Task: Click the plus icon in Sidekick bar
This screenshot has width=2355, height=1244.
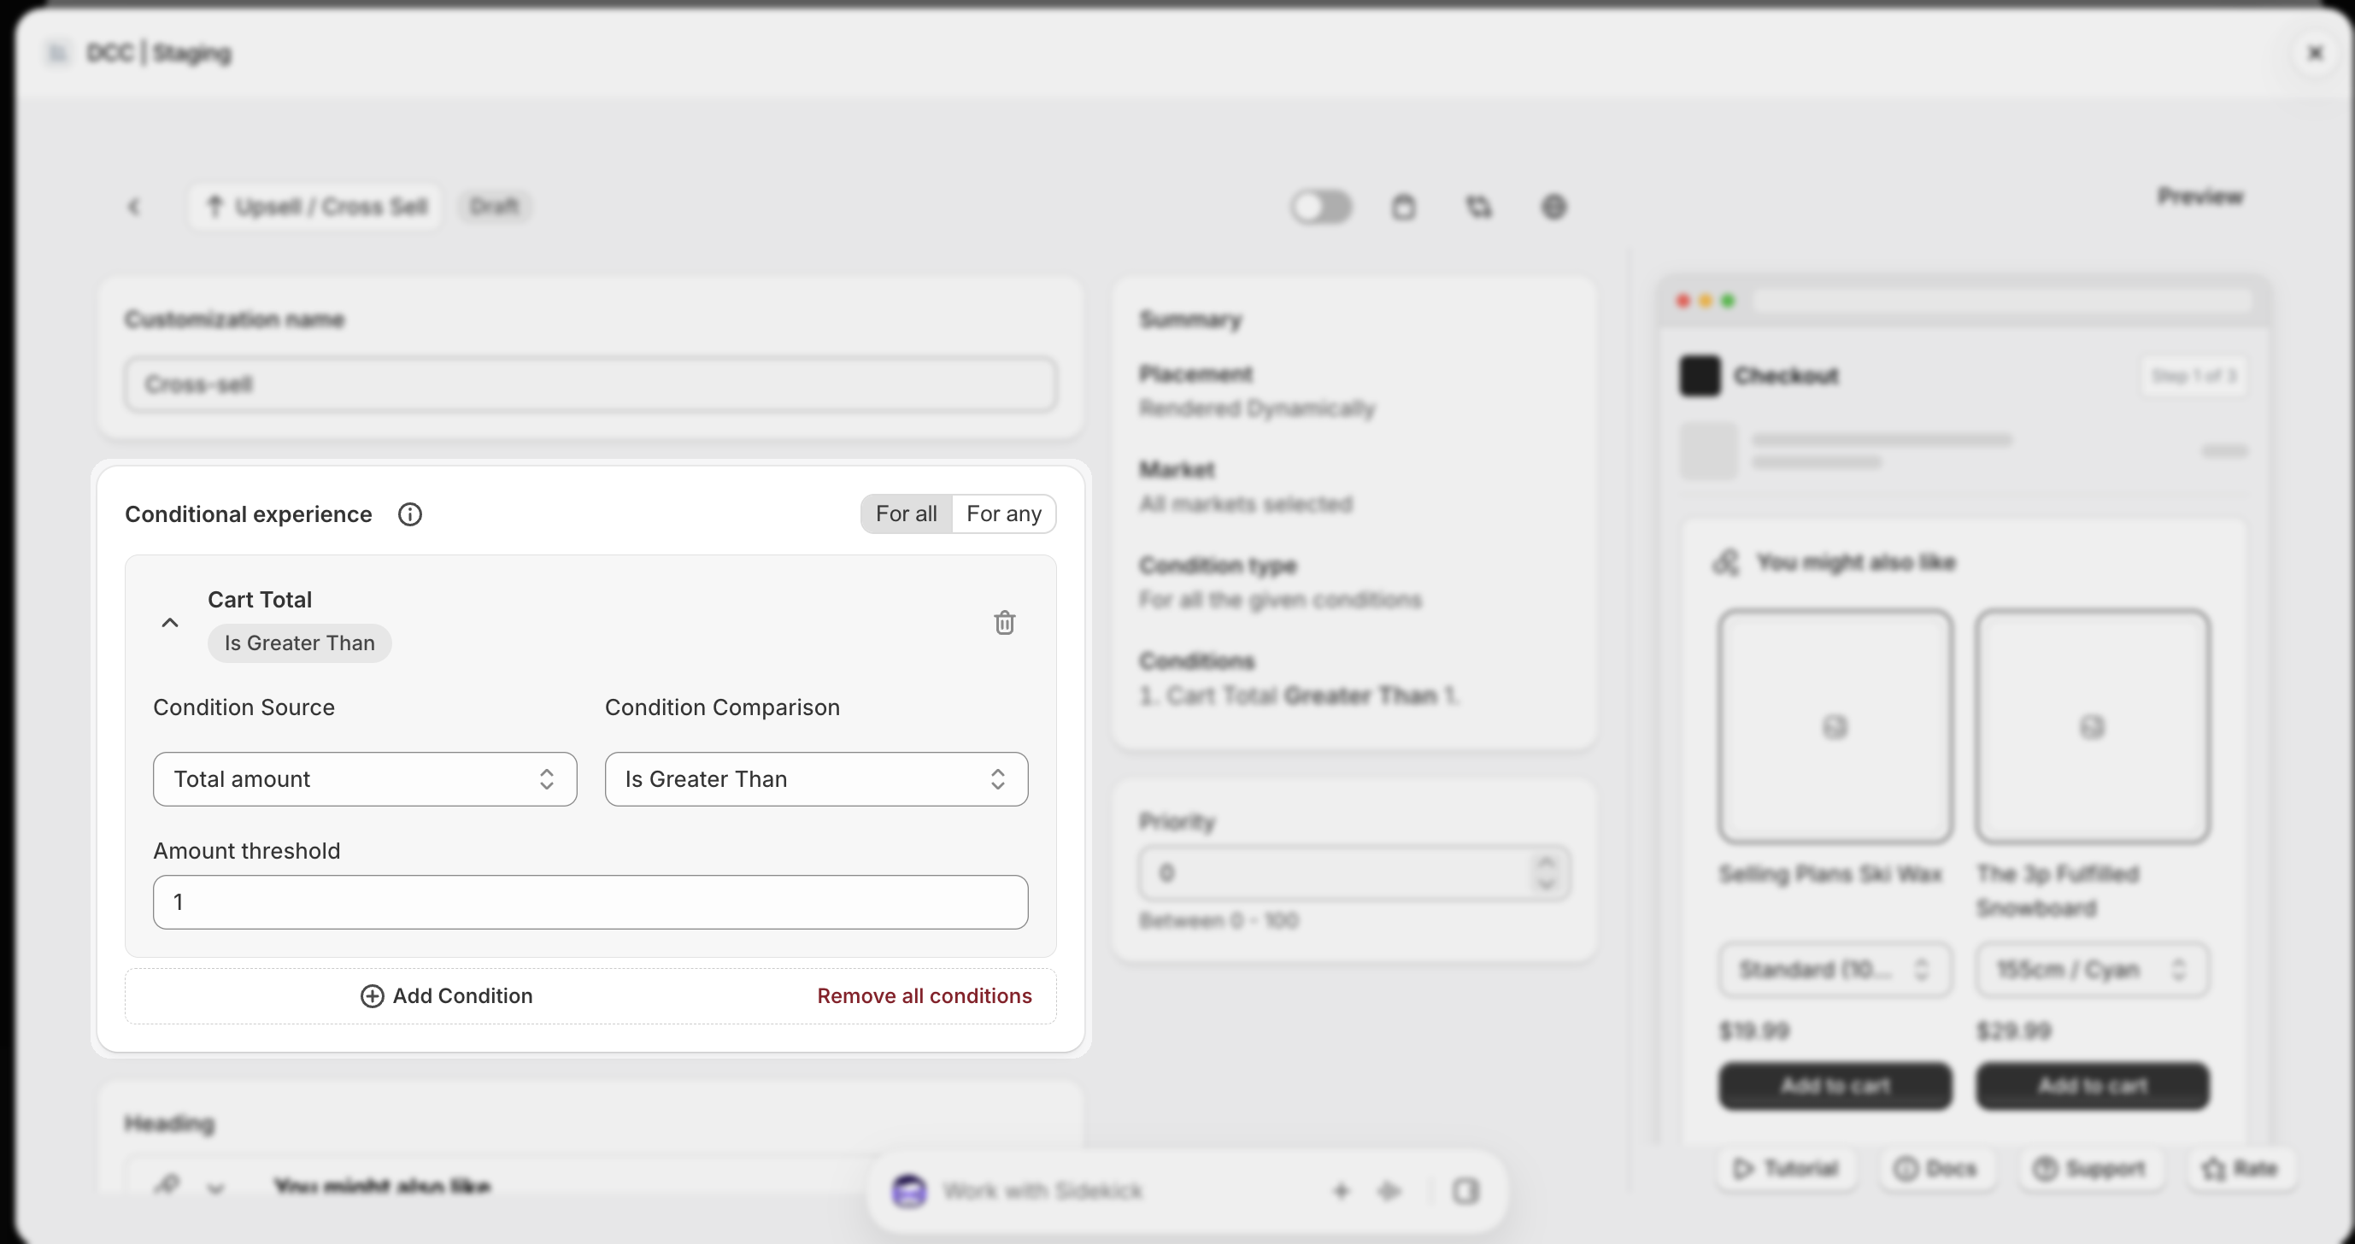Action: [1342, 1191]
